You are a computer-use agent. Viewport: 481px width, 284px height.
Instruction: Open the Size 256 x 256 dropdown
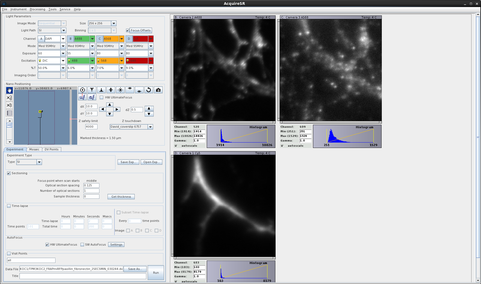tap(114, 24)
